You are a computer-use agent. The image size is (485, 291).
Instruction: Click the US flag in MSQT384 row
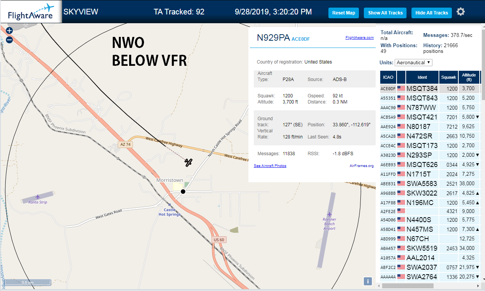click(401, 89)
